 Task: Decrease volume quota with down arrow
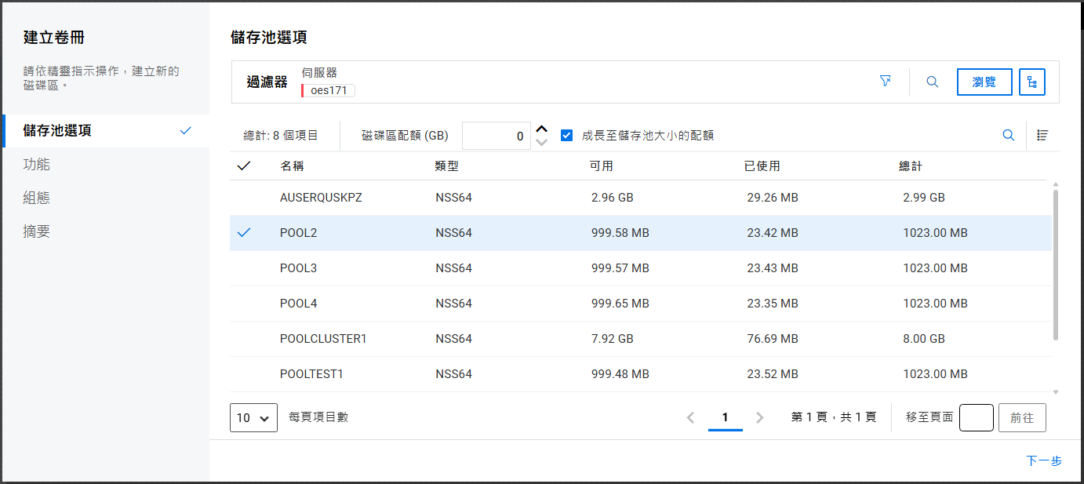[541, 143]
